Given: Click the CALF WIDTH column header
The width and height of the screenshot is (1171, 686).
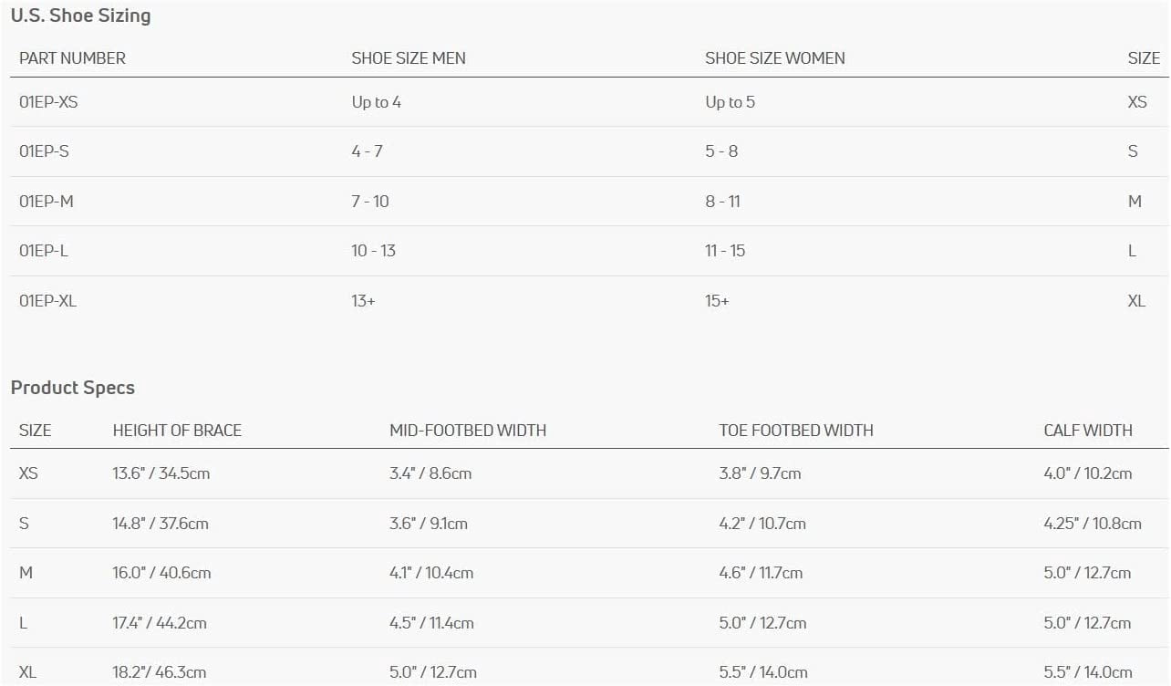Looking at the screenshot, I should [1088, 431].
